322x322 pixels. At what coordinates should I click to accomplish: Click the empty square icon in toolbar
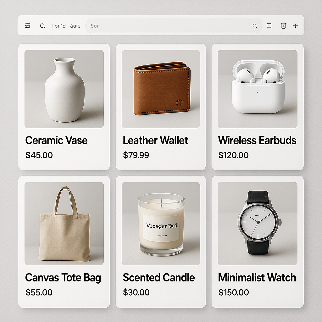(x=269, y=26)
